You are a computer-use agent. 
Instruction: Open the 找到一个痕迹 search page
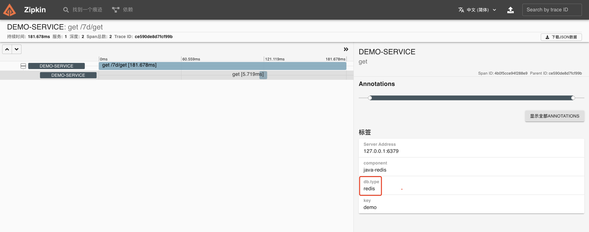click(83, 10)
